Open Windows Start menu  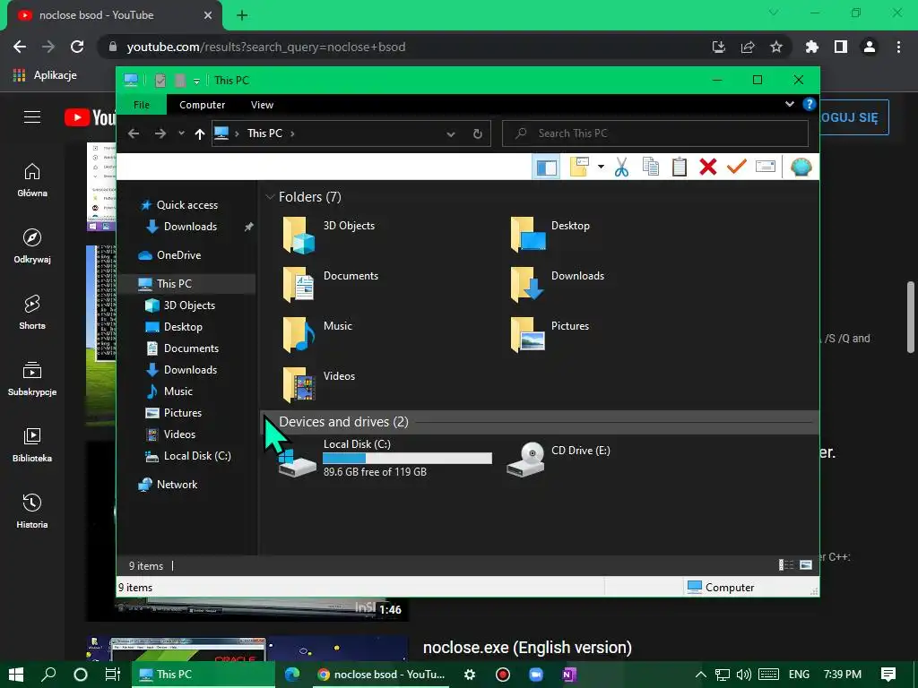pos(16,675)
